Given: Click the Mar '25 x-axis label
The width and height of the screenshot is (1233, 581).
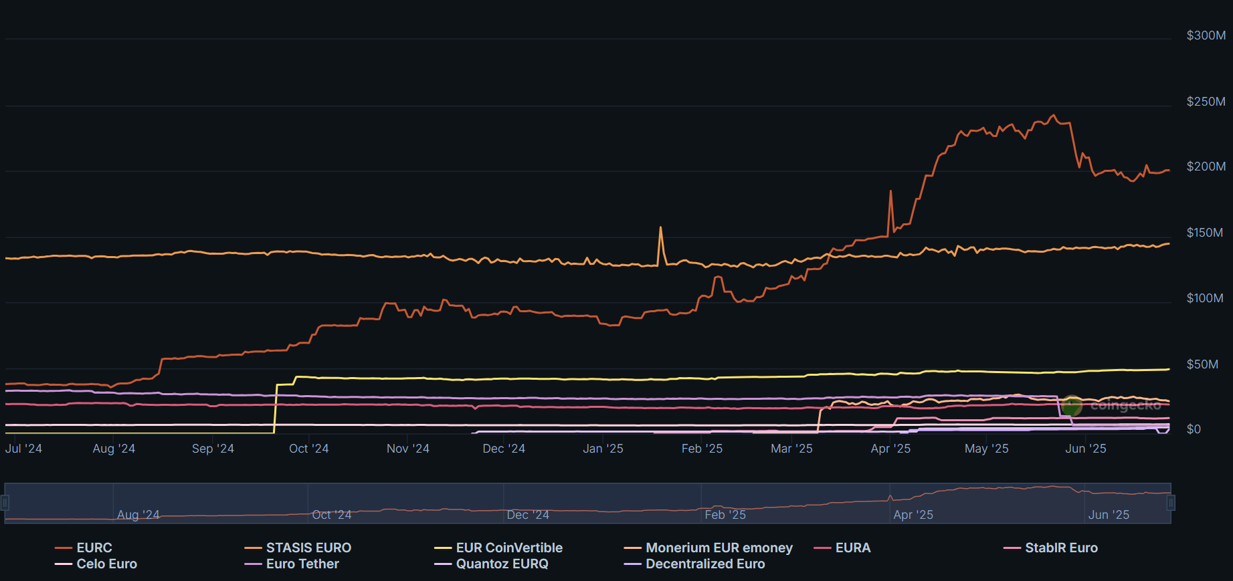Looking at the screenshot, I should point(791,449).
